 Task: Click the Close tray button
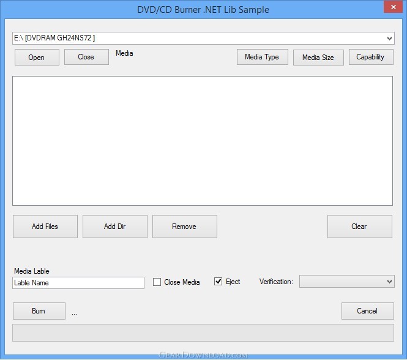(86, 57)
